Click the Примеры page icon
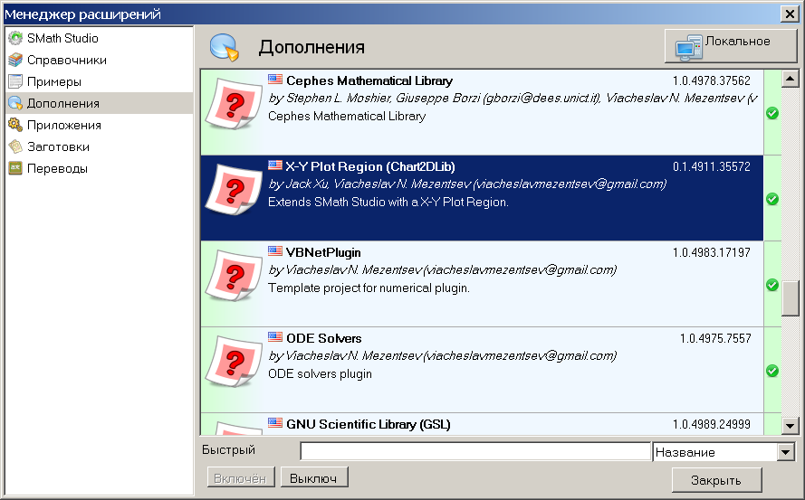The width and height of the screenshot is (805, 500). pyautogui.click(x=14, y=82)
